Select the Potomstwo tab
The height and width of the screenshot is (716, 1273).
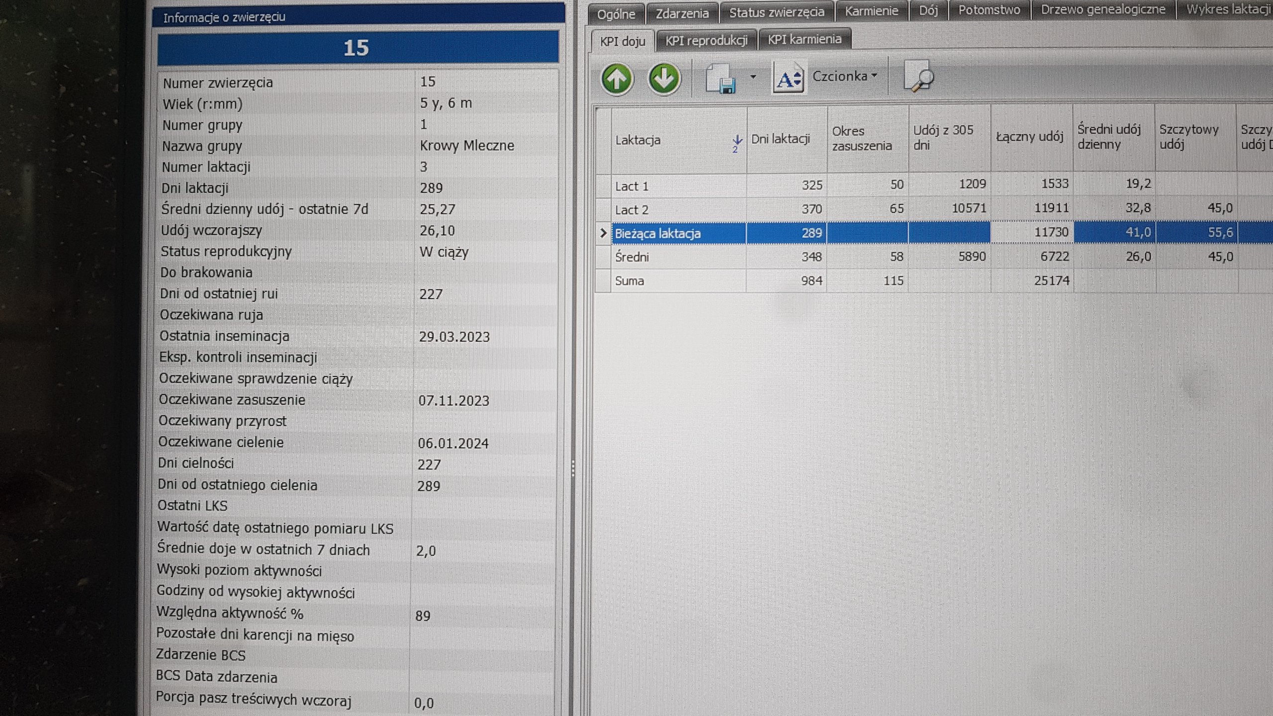(989, 10)
